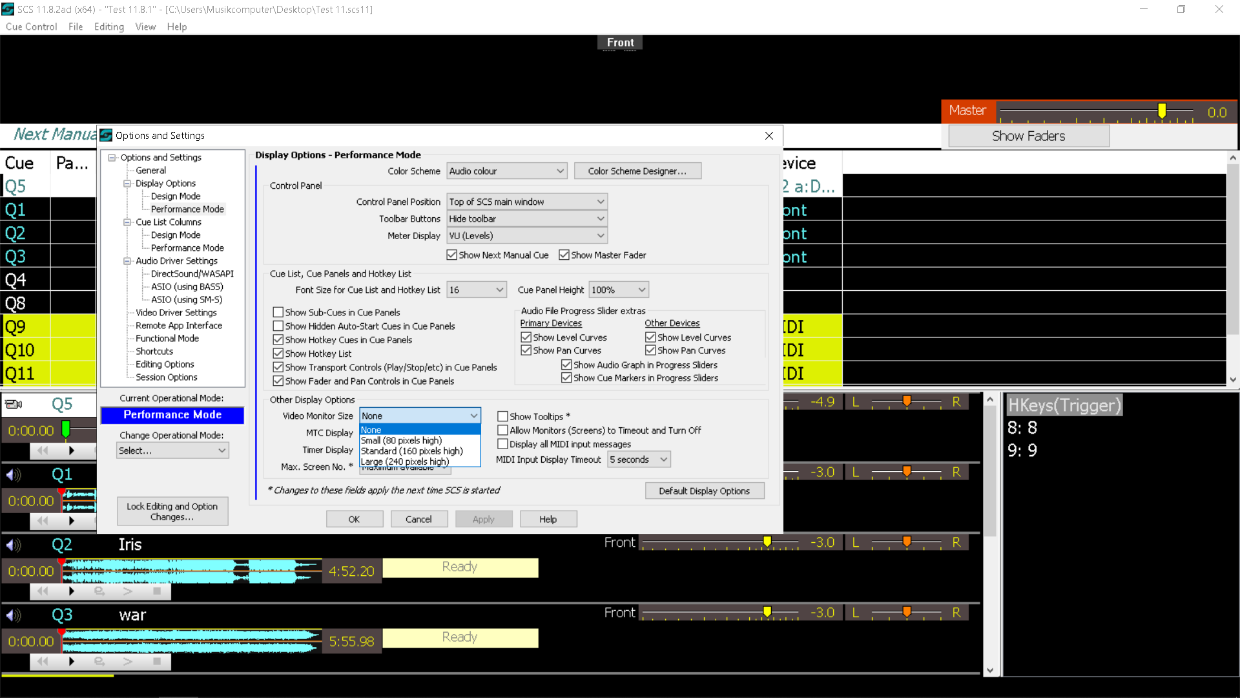The height and width of the screenshot is (698, 1240).
Task: Uncheck Show Hotkey List
Action: tap(278, 354)
